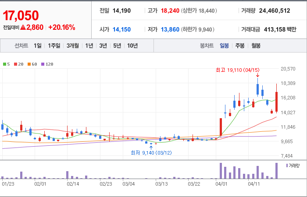Click the 04/01 date axis label

pos(221,184)
